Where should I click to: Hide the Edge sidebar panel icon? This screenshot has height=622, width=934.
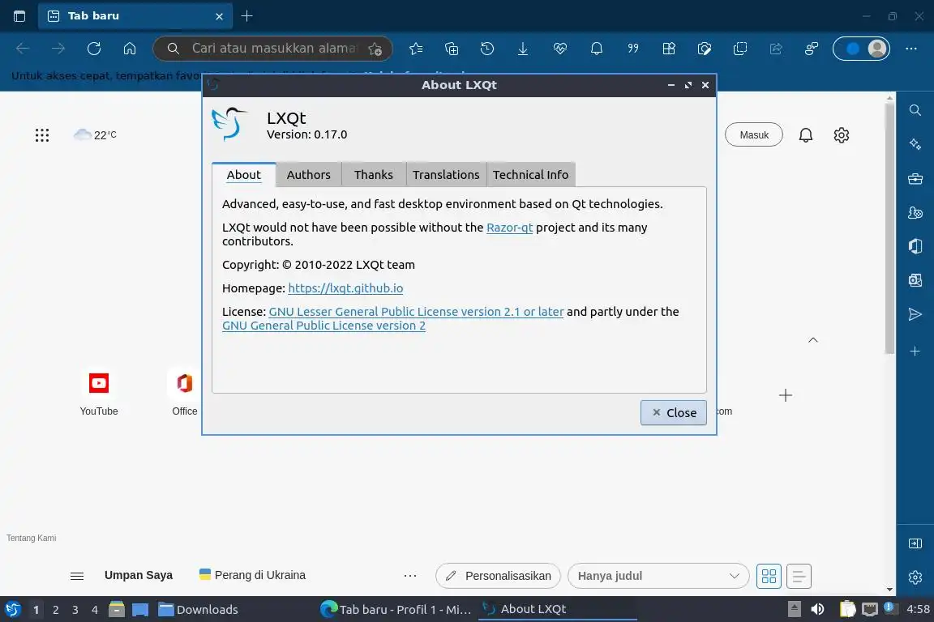[x=915, y=543]
